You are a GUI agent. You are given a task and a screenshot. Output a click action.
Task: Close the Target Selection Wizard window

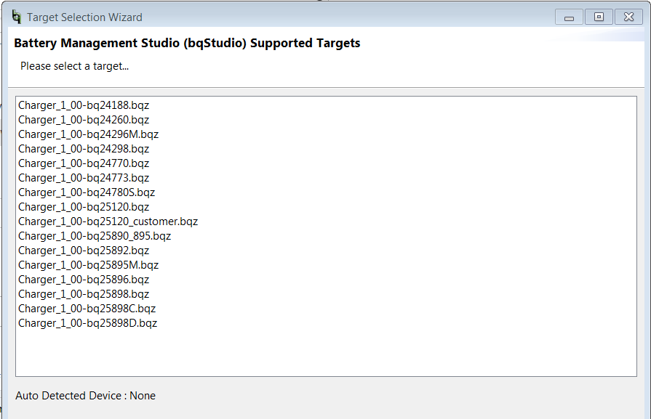628,17
